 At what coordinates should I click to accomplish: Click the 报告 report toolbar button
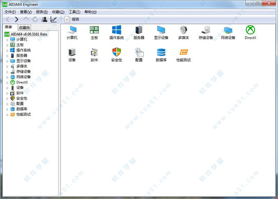(72, 19)
